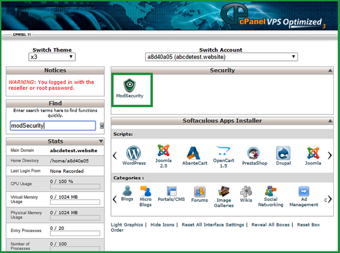This screenshot has height=253, width=340.
Task: Open the Drupal script icon
Action: click(x=283, y=156)
